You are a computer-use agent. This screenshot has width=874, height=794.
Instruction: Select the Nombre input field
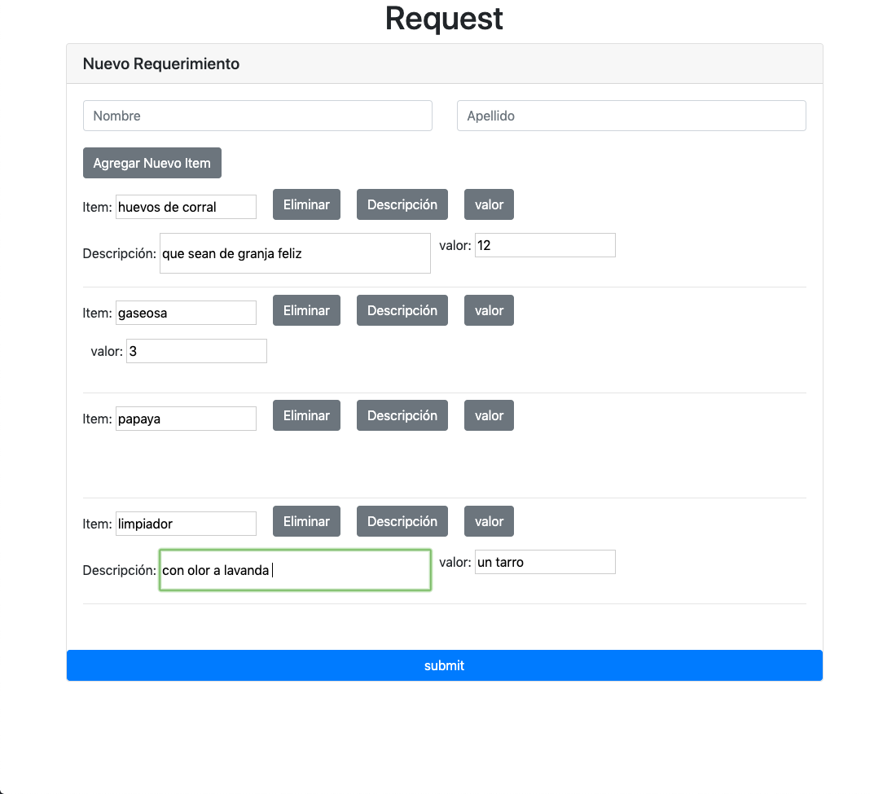click(257, 116)
